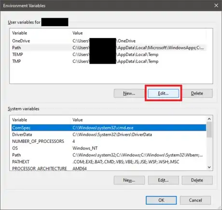The image size is (222, 210).
Task: Select the OS system variable
Action: coord(109,148)
